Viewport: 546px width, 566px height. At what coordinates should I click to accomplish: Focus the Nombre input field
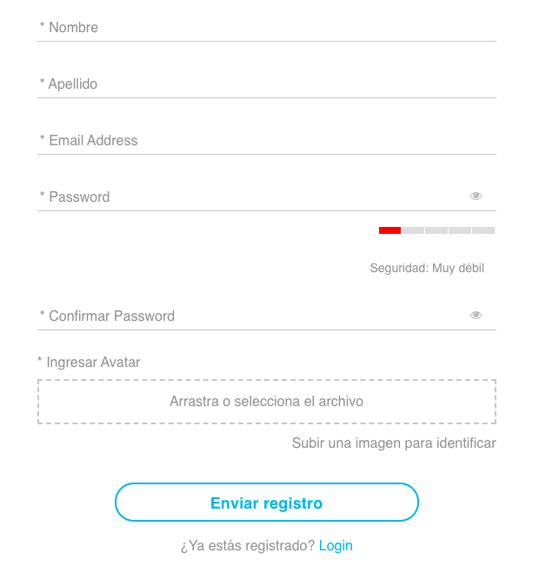267,28
